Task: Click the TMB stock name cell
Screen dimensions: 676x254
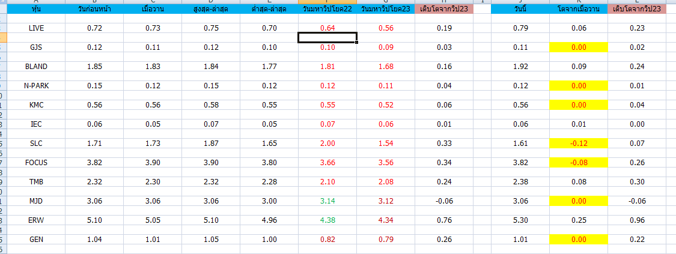Action: [x=36, y=182]
